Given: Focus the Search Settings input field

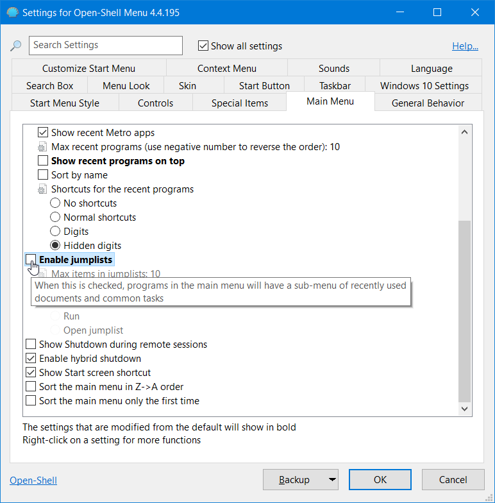Looking at the screenshot, I should [105, 46].
